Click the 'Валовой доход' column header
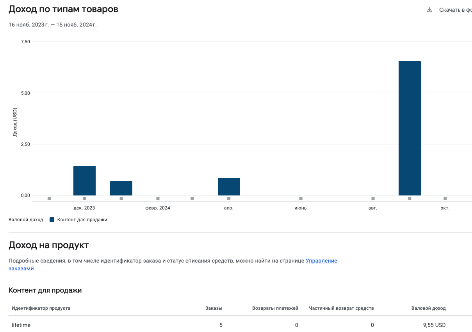The image size is (472, 332). point(429,308)
